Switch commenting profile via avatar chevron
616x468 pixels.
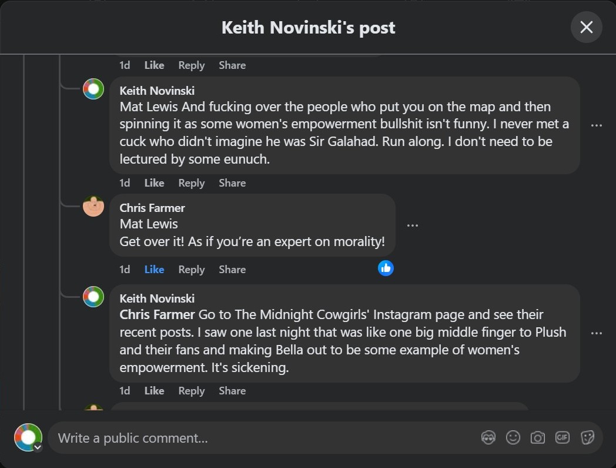(x=38, y=447)
